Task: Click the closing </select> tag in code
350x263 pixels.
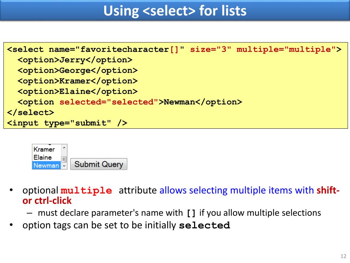Action: coord(30,112)
